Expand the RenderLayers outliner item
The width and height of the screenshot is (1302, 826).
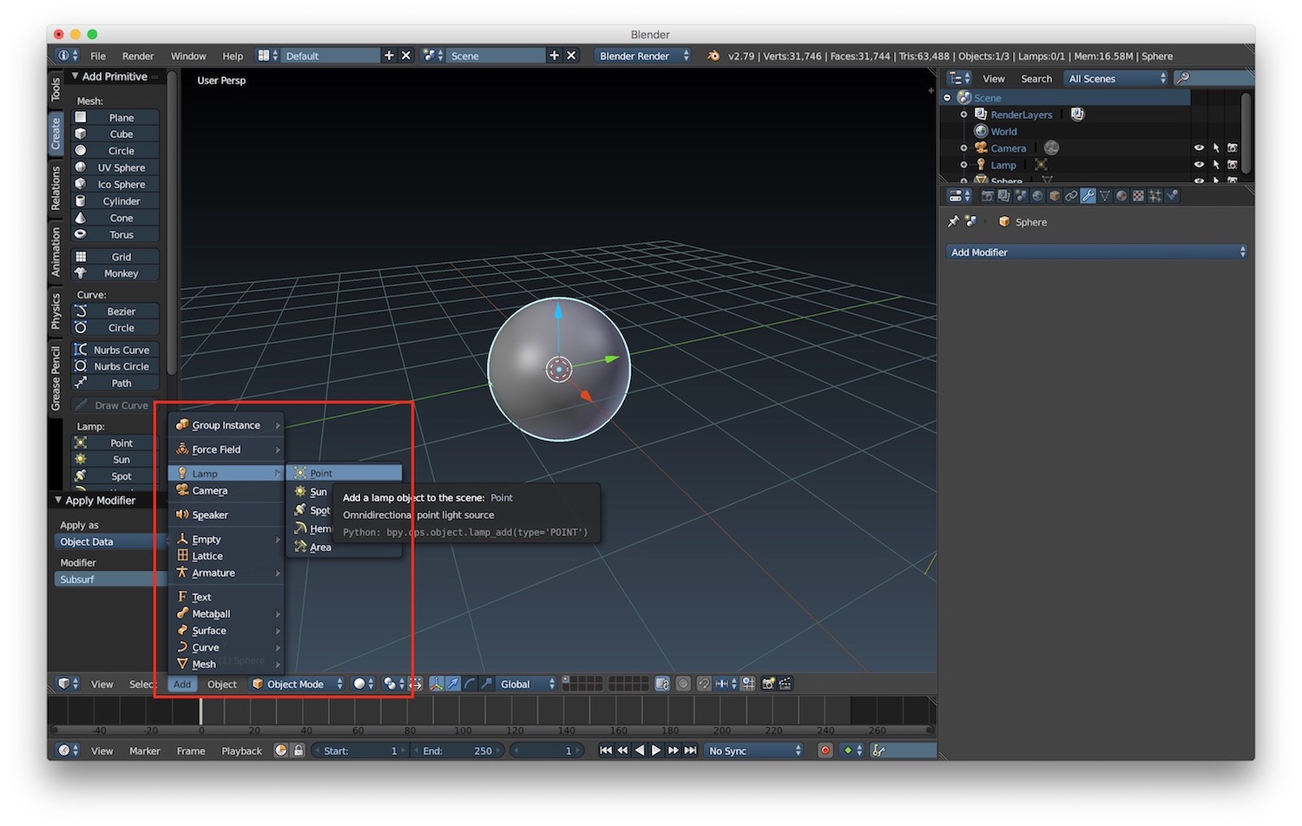point(963,115)
